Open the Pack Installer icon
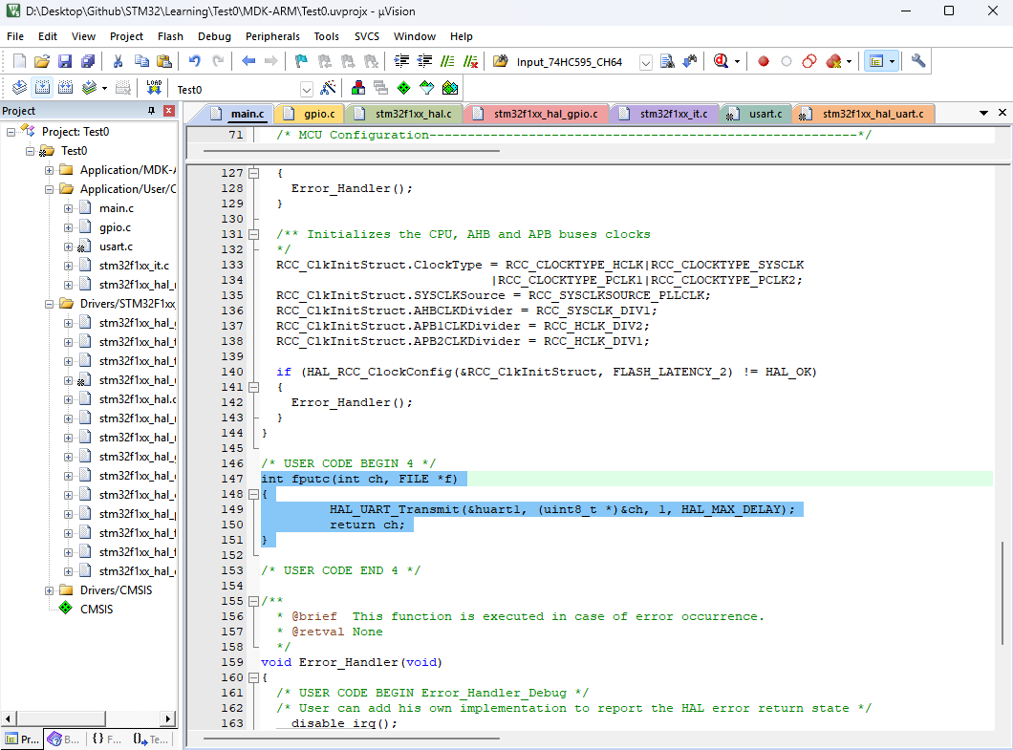 coord(450,88)
